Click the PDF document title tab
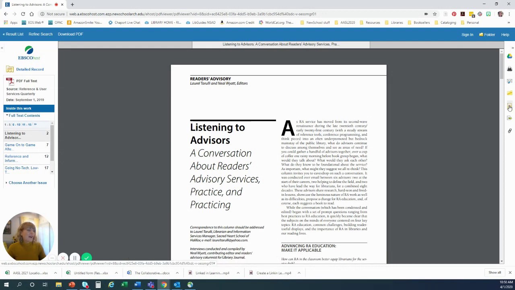515x290 pixels. point(281,44)
